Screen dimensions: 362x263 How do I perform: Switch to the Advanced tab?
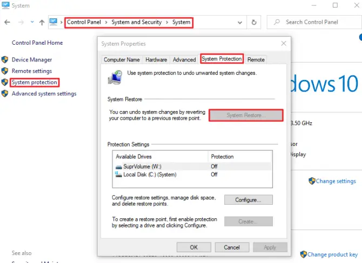click(x=184, y=60)
